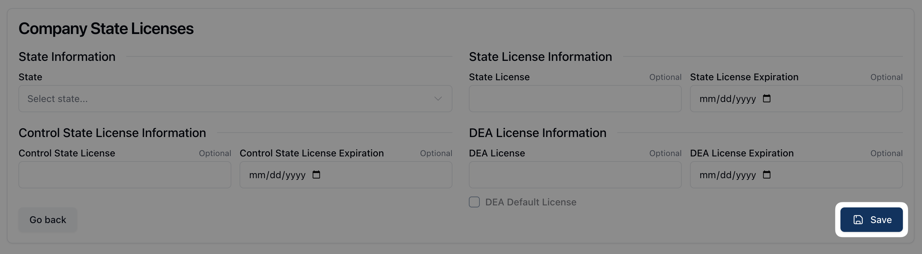Screen dimensions: 922x254
Task: Select year segment of Control State License Expiration
Action: coord(296,175)
